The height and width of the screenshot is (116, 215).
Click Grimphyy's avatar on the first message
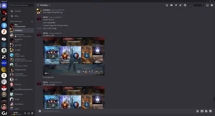coord(39,11)
